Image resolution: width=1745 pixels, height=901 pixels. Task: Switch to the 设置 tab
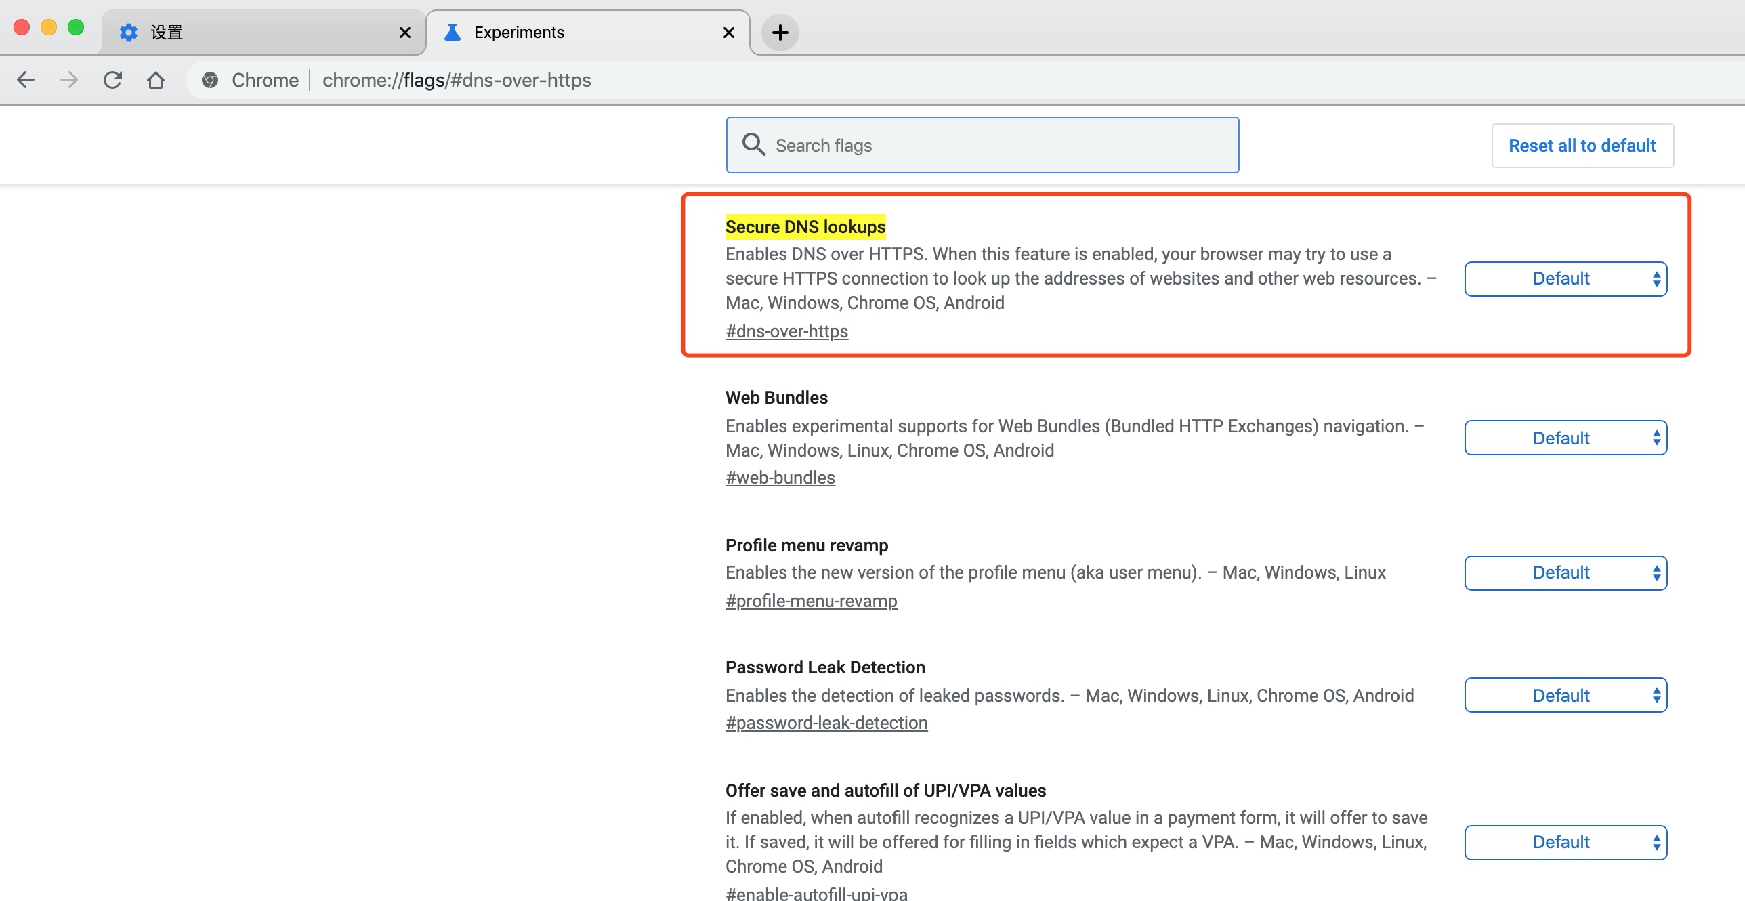point(257,33)
